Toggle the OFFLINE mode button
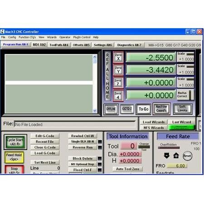This screenshot has width=204, height=204. [x=111, y=109]
